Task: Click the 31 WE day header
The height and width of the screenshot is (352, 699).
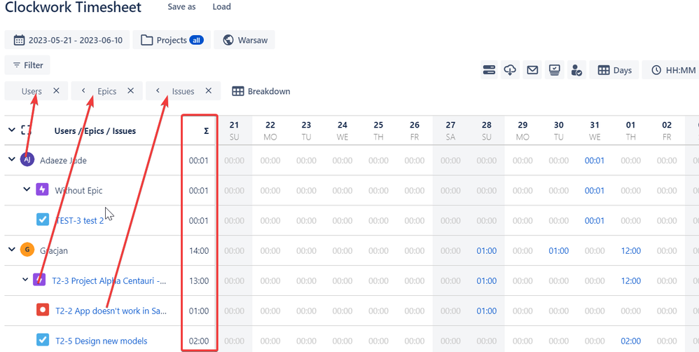Action: (x=595, y=130)
